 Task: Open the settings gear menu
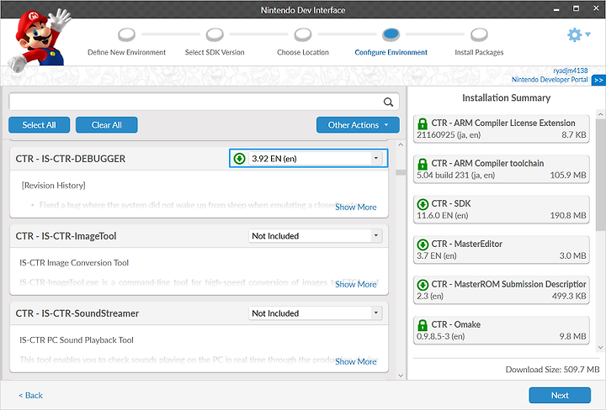574,34
